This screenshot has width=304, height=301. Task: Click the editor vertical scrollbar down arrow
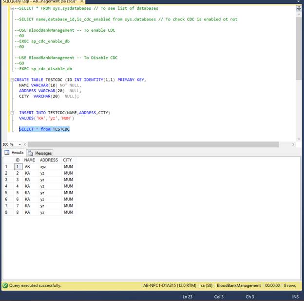click(298, 138)
